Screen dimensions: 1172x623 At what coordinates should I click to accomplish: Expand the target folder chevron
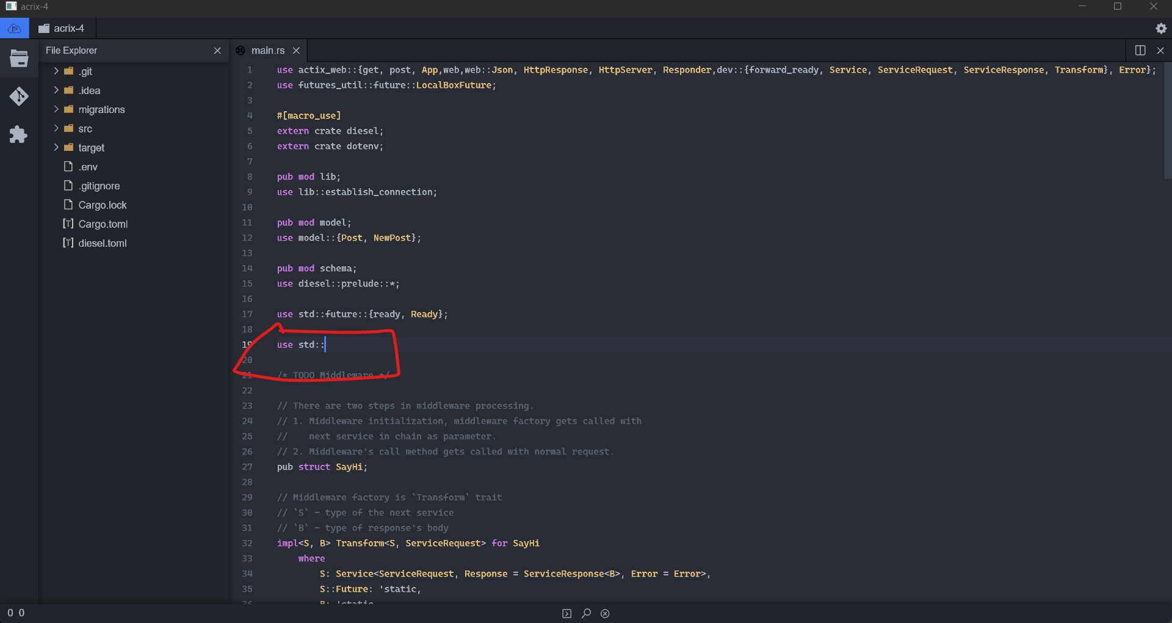click(56, 147)
